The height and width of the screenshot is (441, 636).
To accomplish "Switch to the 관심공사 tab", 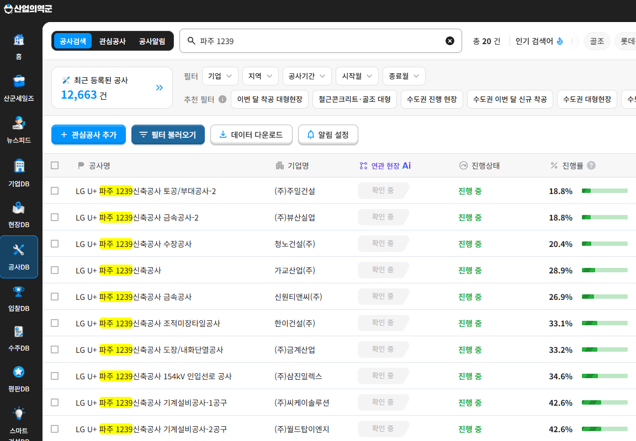I will 113,41.
